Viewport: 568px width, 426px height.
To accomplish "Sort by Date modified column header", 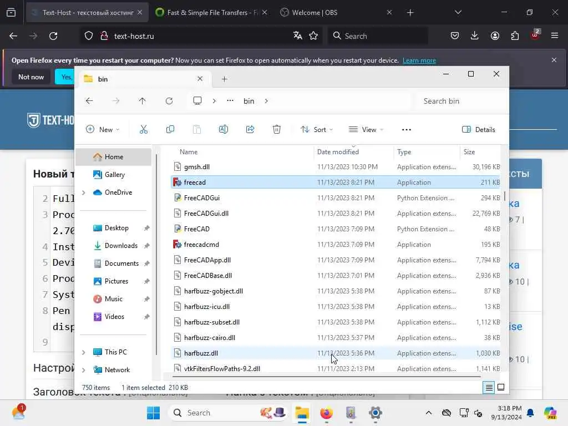I will point(338,152).
